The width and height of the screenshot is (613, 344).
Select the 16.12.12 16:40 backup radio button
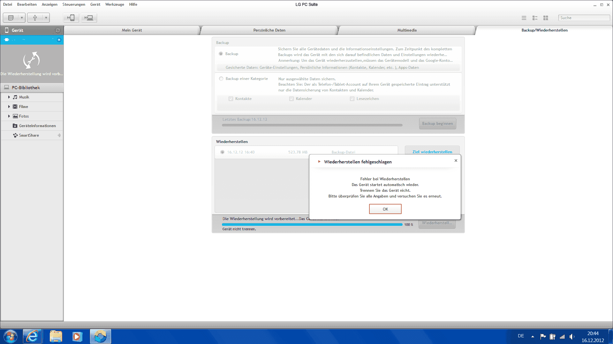click(223, 152)
